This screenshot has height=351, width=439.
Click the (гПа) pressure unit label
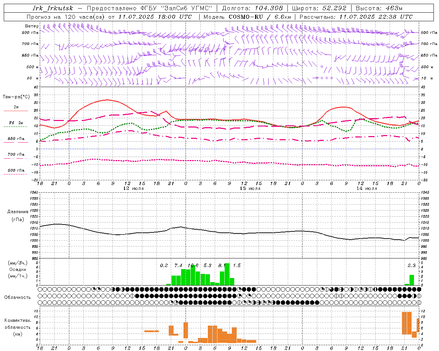click(18, 220)
